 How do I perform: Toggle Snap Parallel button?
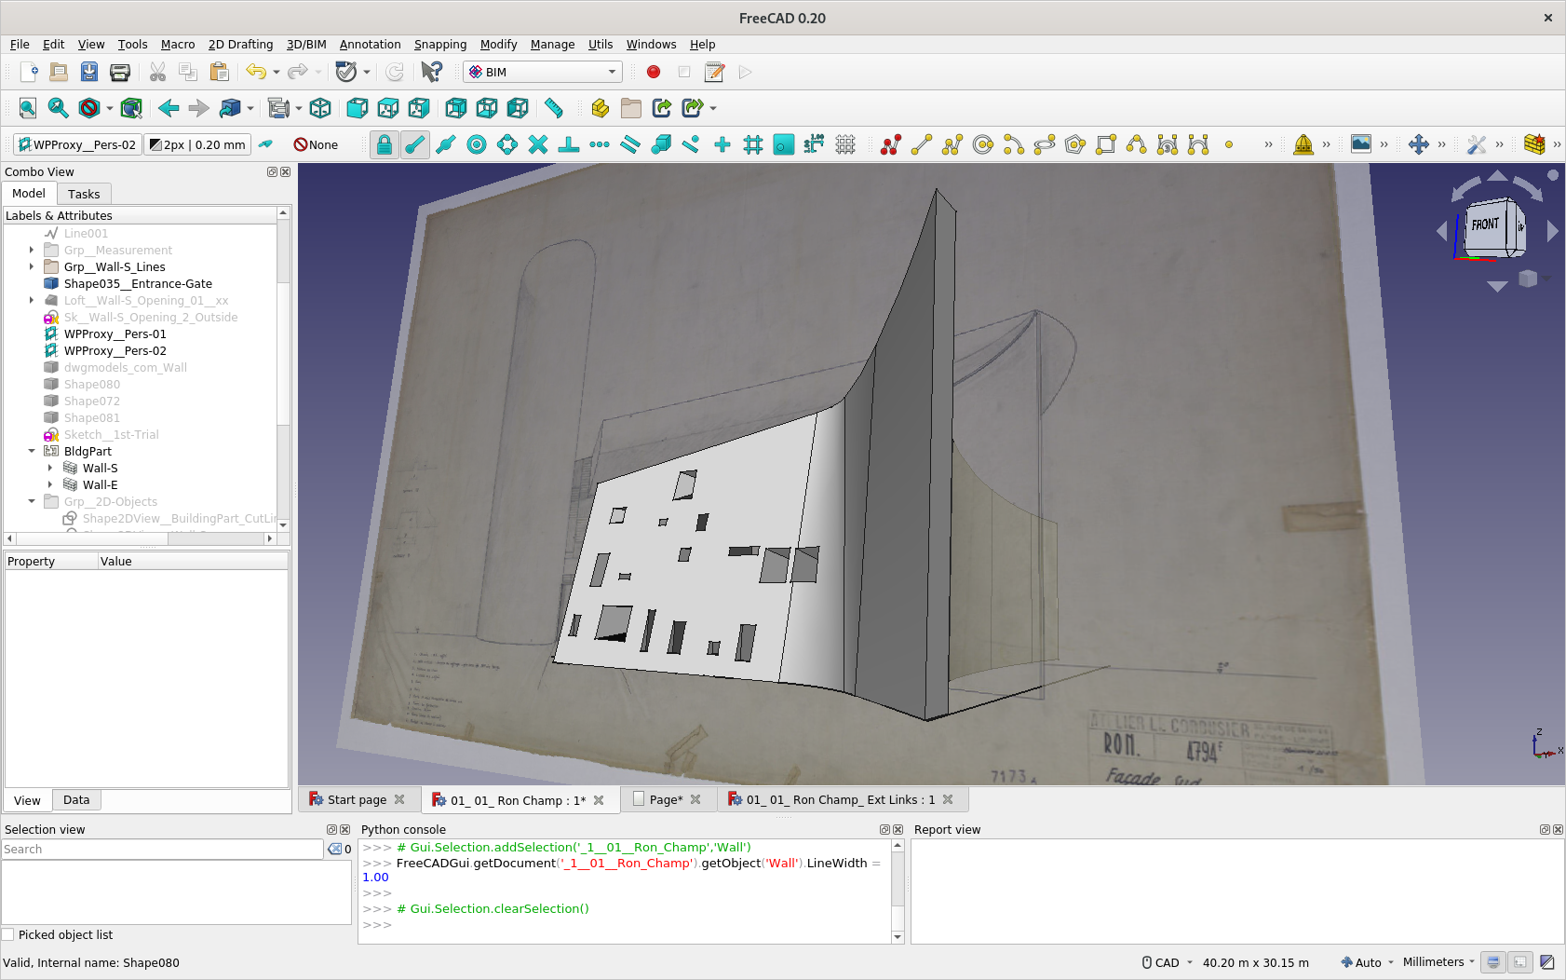[x=630, y=144]
